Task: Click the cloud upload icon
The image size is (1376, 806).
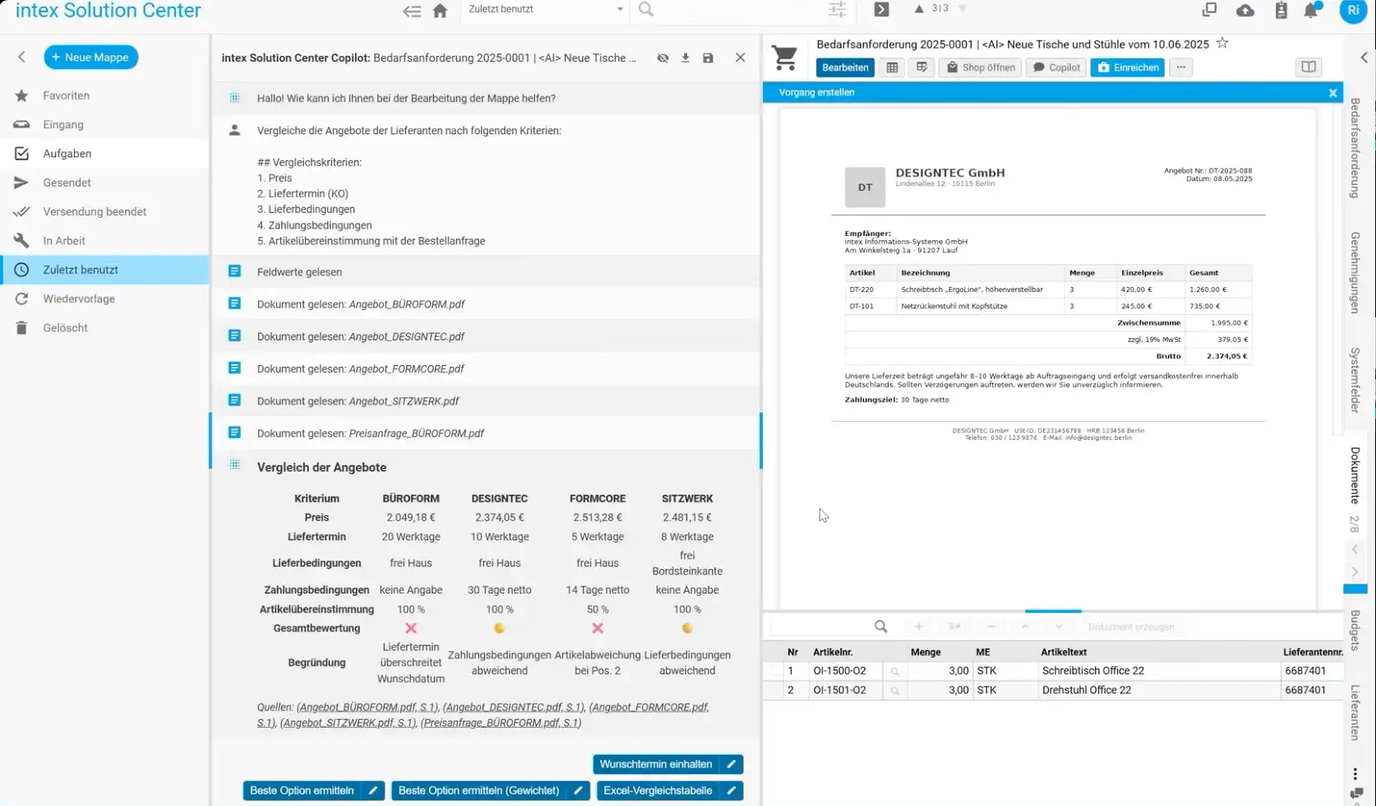Action: [1245, 11]
